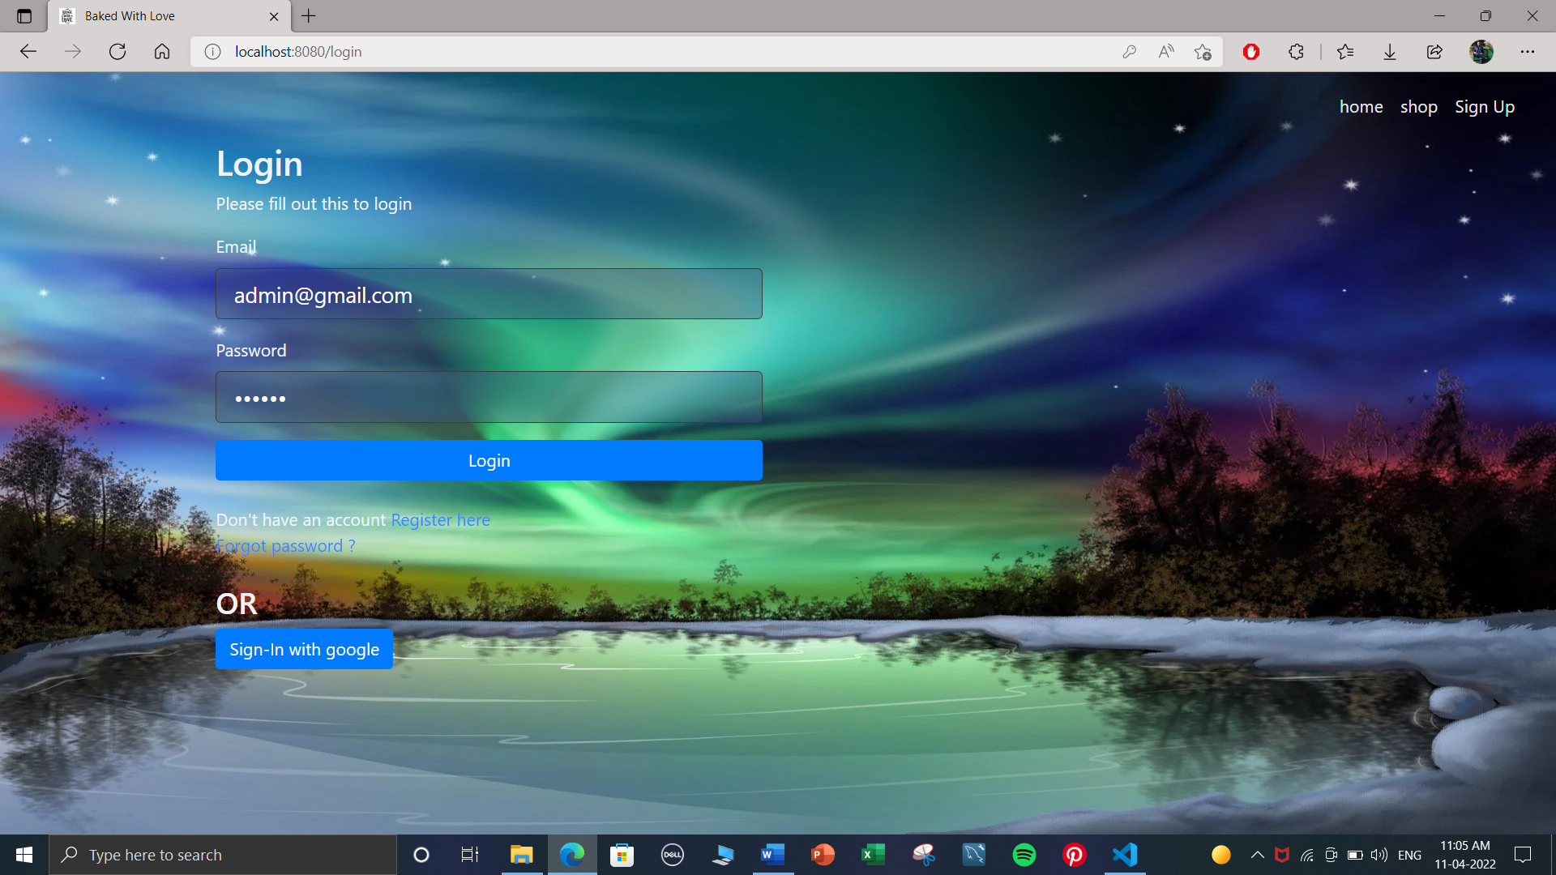
Task: Click the browser refresh icon
Action: tap(118, 52)
